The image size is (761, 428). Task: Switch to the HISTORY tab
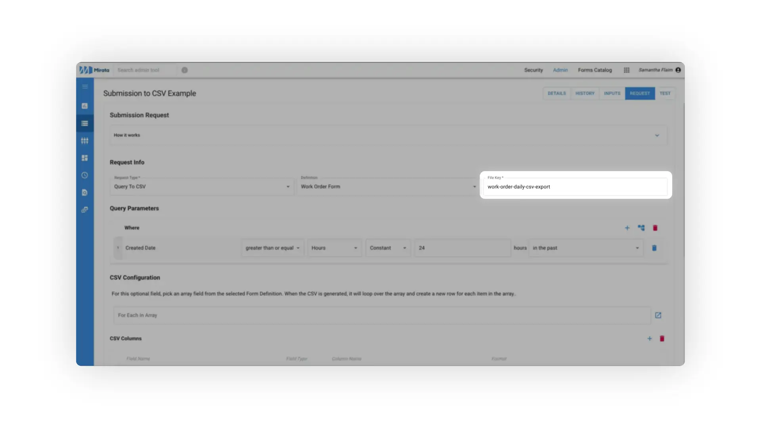point(585,93)
